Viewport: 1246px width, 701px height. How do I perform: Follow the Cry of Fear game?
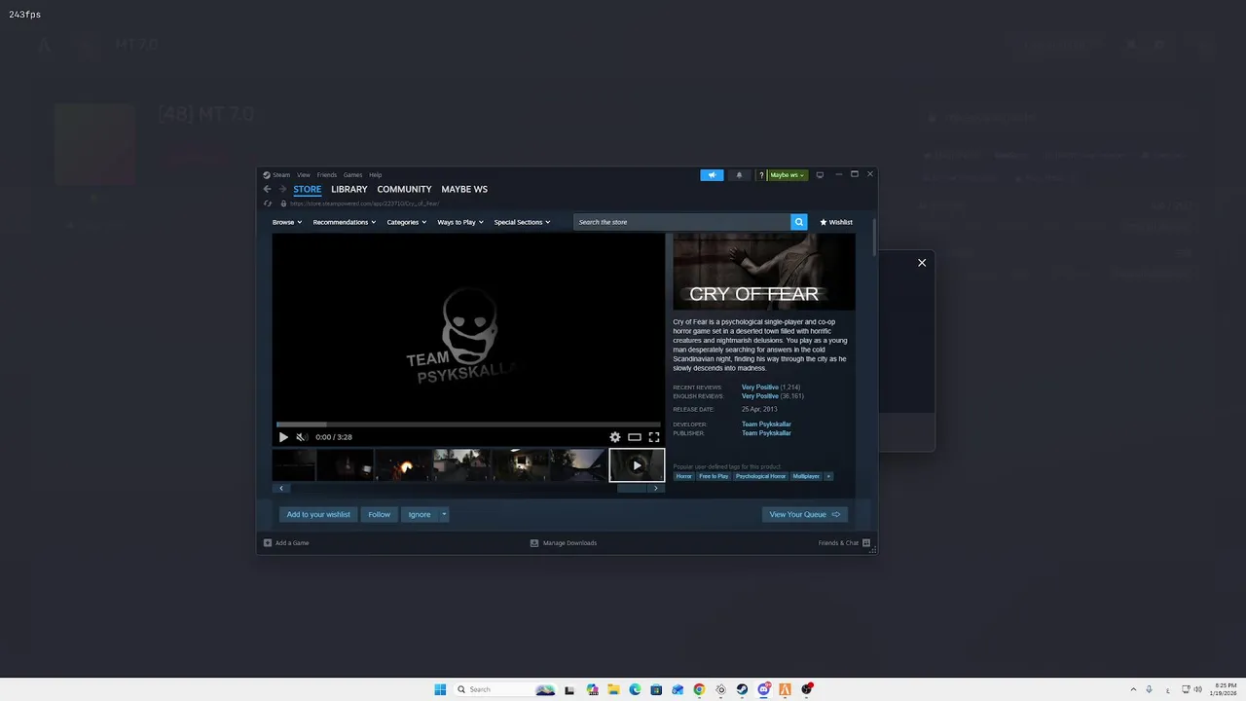(380, 514)
